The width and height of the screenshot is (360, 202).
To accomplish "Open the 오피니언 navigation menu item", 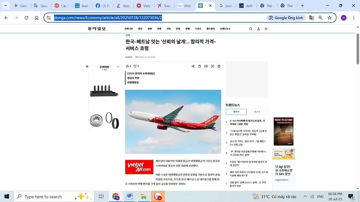I will point(129,29).
